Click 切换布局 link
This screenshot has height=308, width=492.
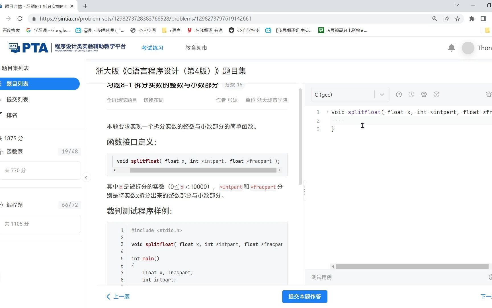pos(153,100)
